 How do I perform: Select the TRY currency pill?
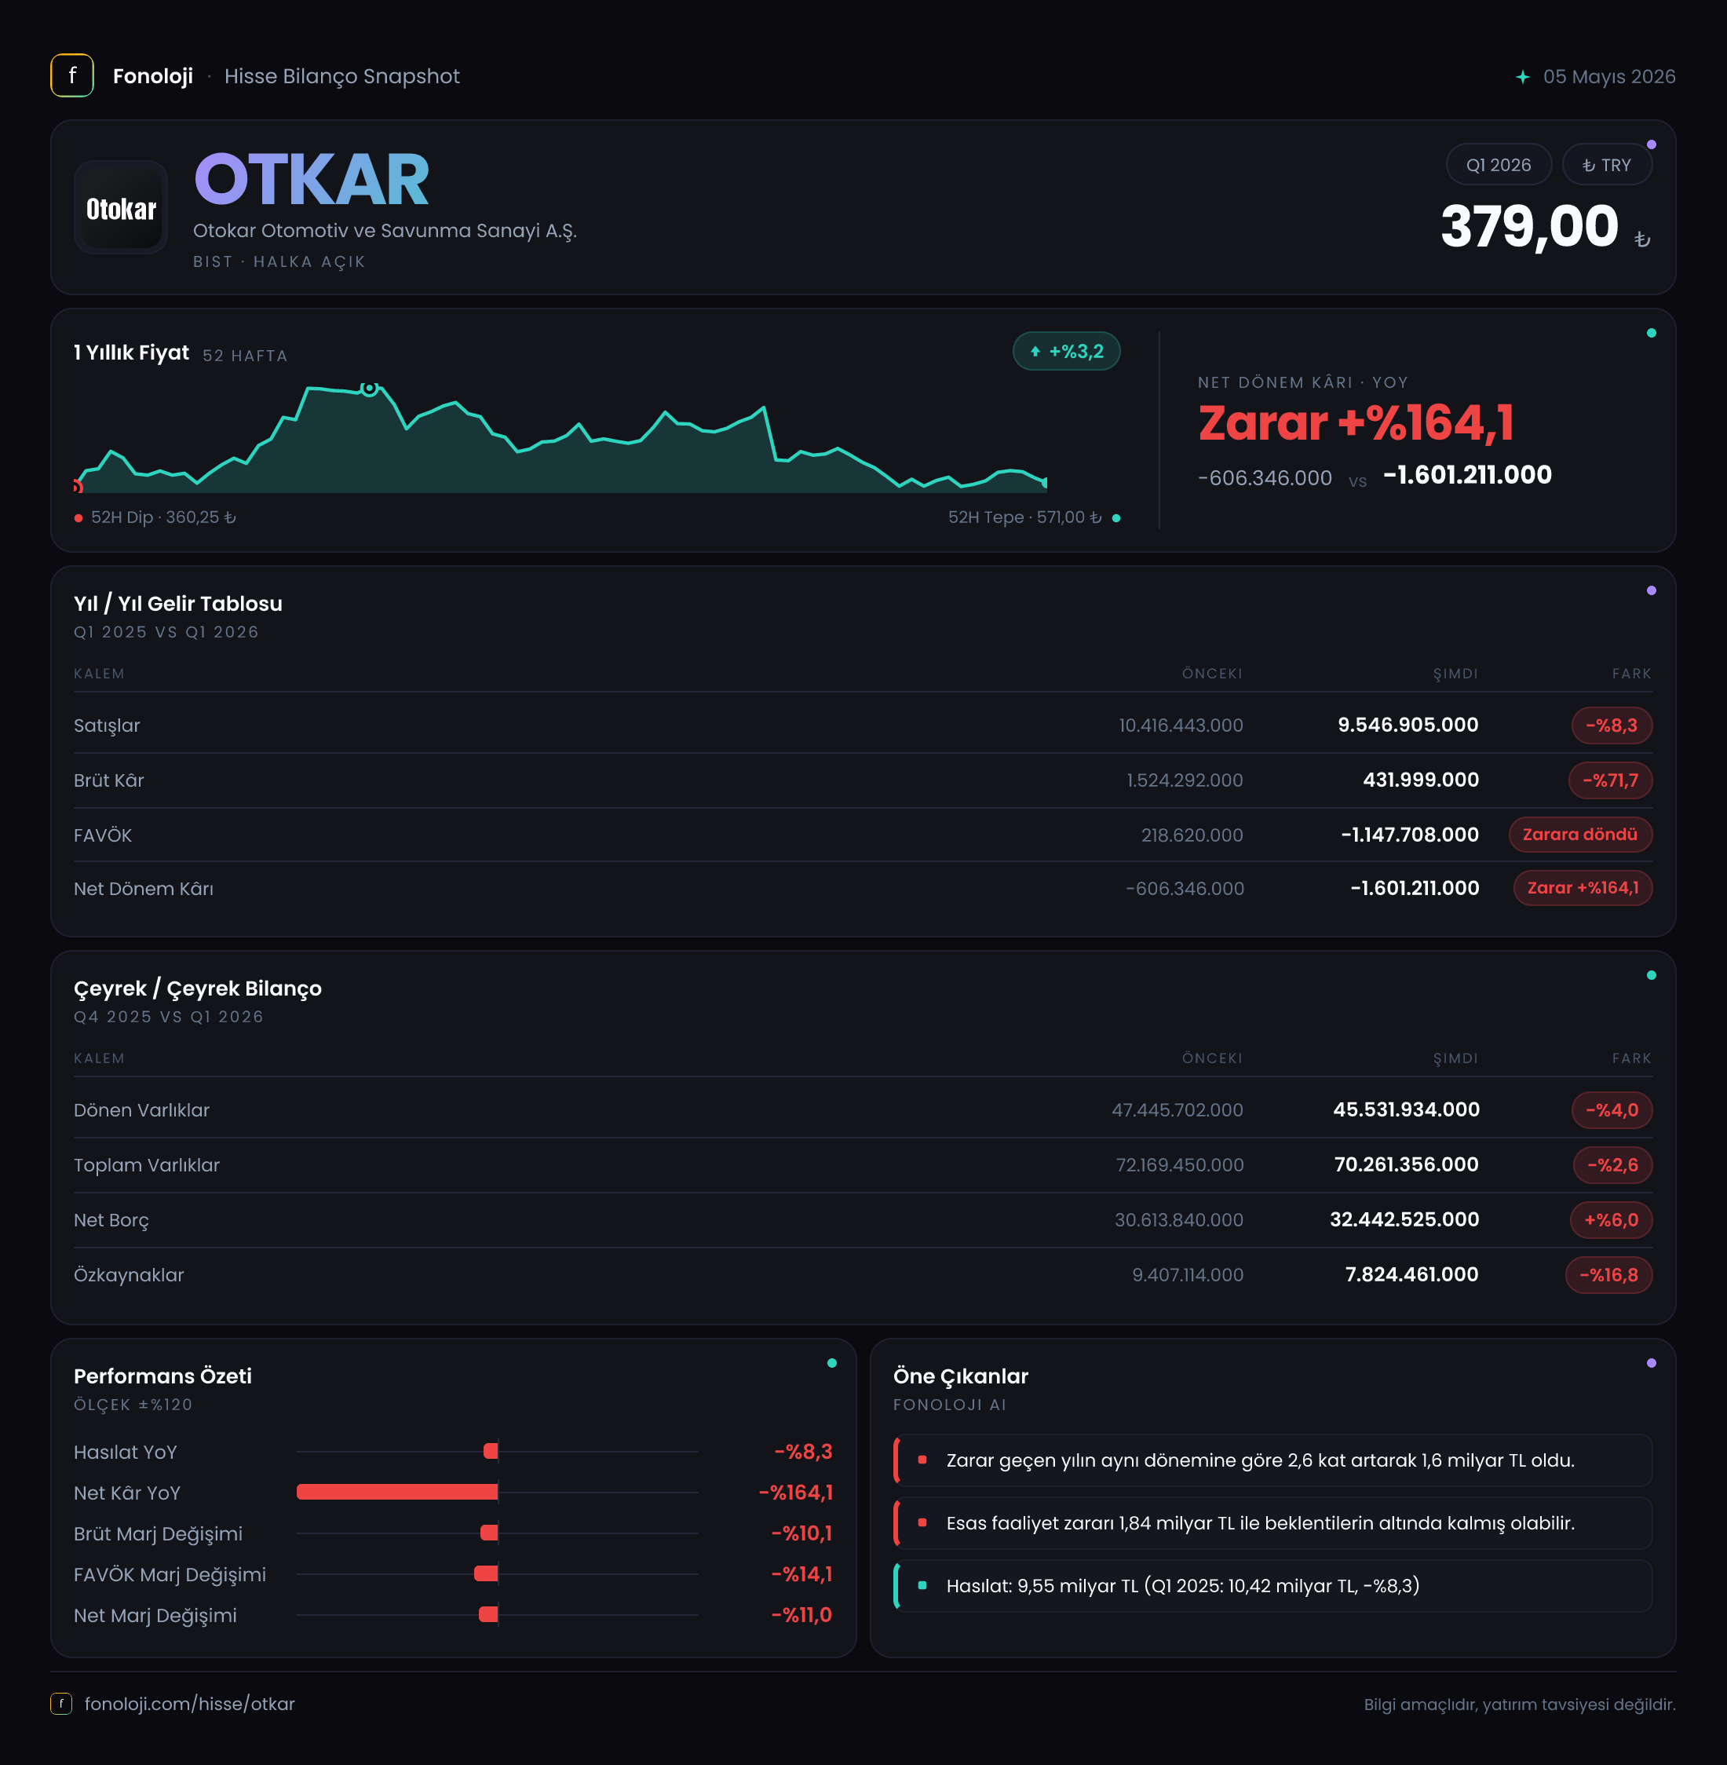coord(1606,165)
